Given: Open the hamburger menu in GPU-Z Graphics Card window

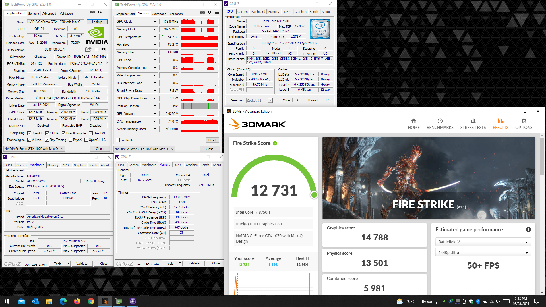Looking at the screenshot, I should click(x=107, y=12).
